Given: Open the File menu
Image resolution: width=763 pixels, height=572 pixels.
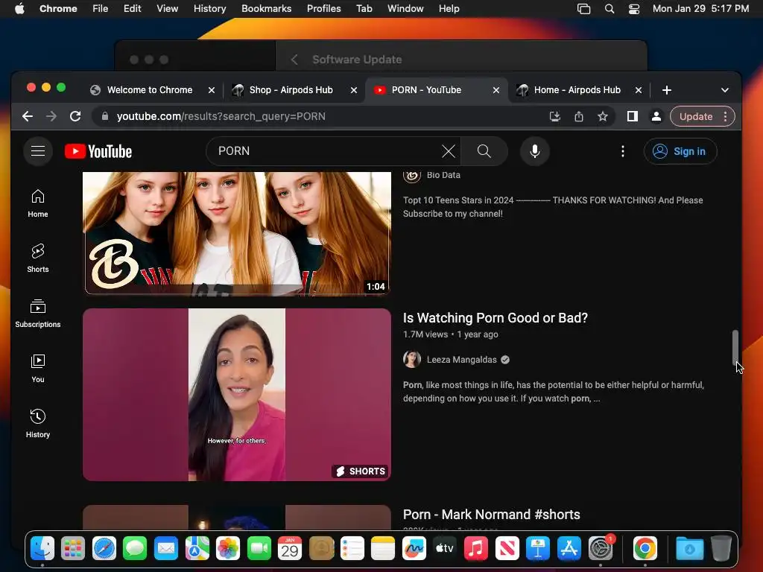Looking at the screenshot, I should click(101, 9).
